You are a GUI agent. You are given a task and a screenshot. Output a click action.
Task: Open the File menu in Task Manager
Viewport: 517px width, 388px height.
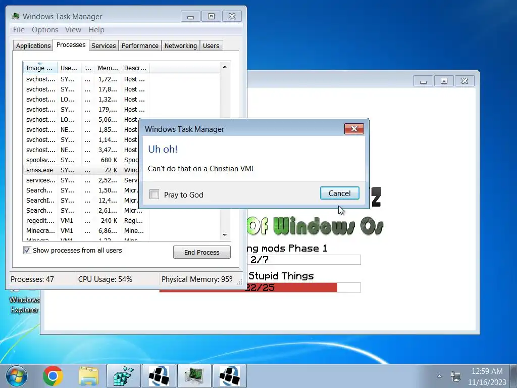[x=19, y=30]
